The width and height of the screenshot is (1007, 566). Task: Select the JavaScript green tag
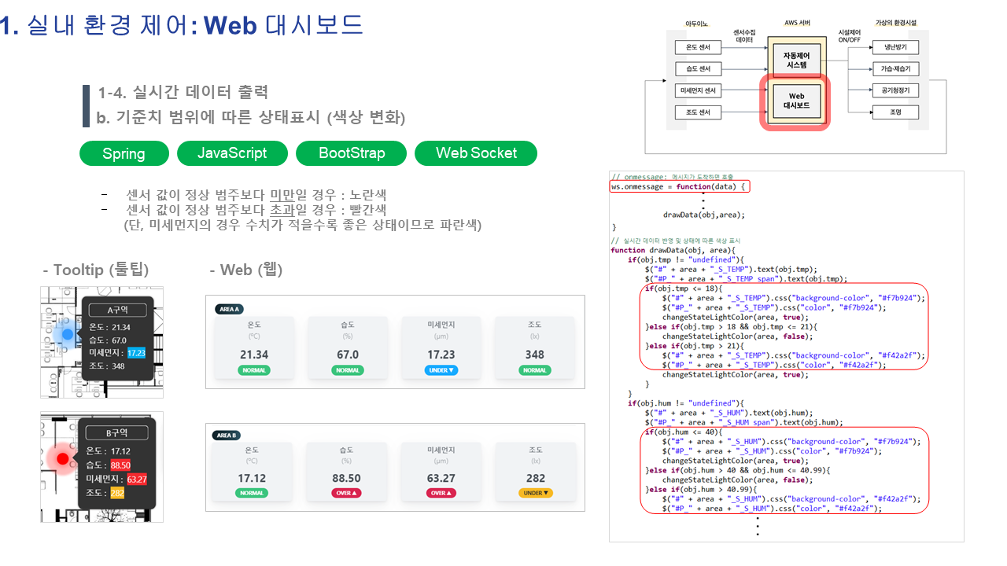[232, 153]
